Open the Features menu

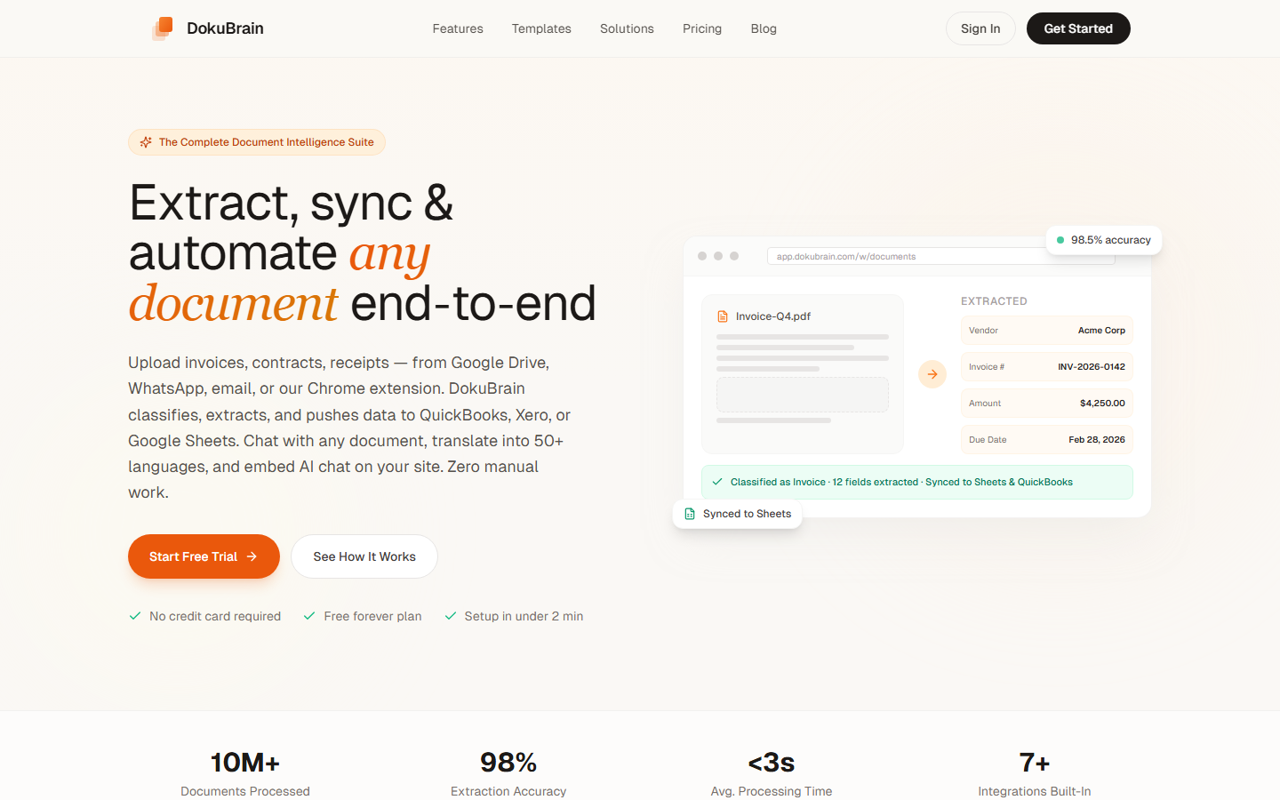click(457, 28)
